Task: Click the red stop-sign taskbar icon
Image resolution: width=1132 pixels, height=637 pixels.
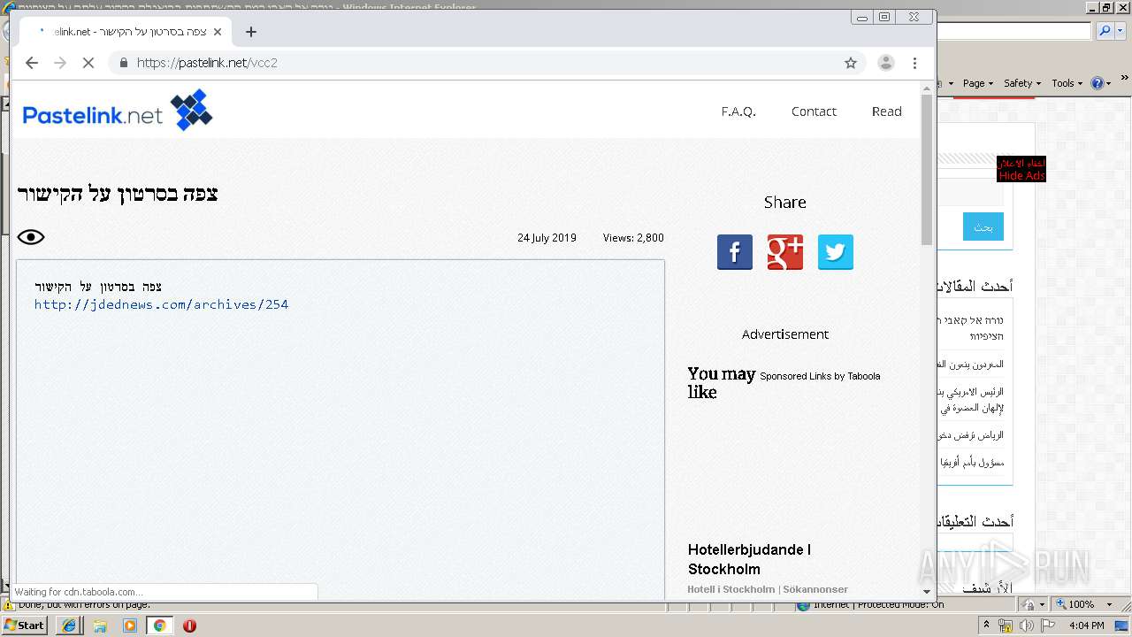Action: pyautogui.click(x=189, y=625)
